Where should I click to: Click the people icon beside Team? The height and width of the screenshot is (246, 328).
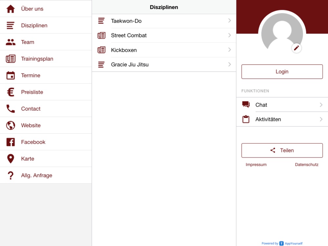pos(11,42)
